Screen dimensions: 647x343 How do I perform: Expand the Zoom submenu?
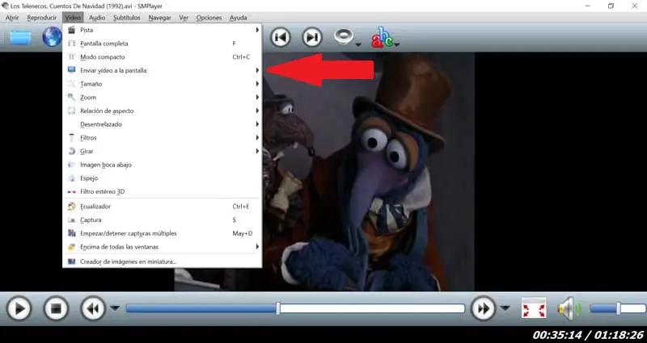pyautogui.click(x=163, y=97)
